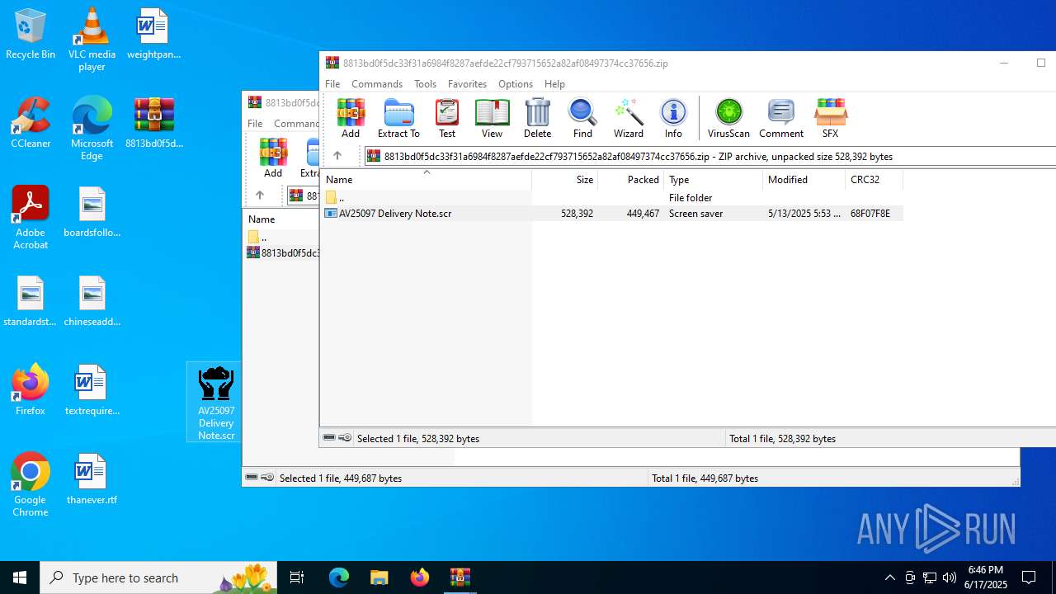Click the CRC32 value 68F07F8E
This screenshot has height=594, width=1056.
click(x=870, y=214)
